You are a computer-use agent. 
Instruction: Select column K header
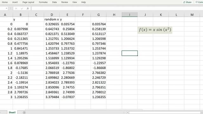tap(161, 15)
